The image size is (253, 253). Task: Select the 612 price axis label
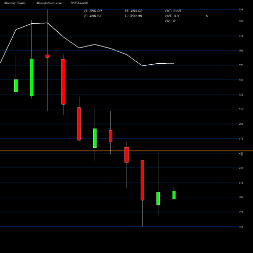(x=241, y=36)
